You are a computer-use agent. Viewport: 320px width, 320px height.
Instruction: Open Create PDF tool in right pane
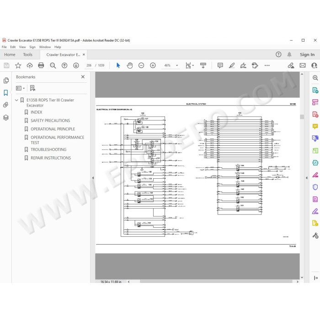[315, 114]
